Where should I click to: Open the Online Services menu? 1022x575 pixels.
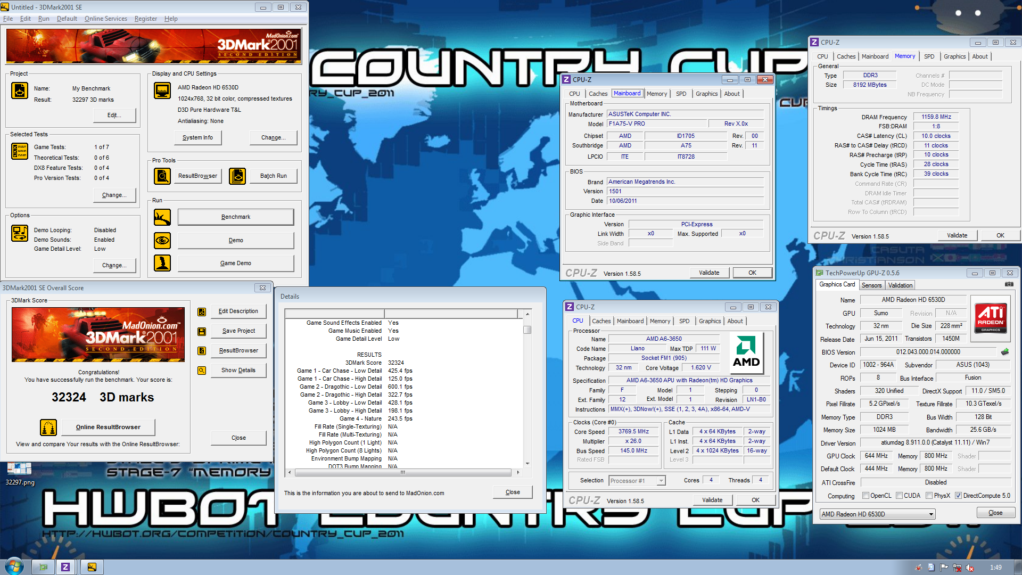pos(106,19)
